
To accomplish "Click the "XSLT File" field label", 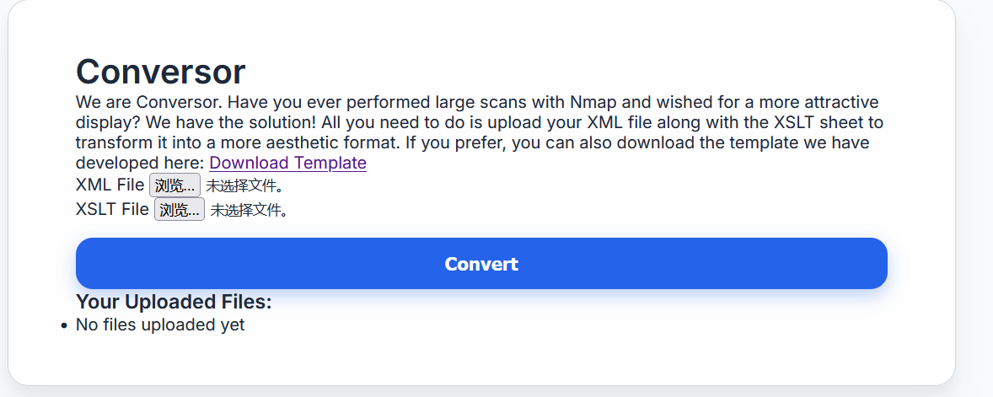I will tap(112, 210).
